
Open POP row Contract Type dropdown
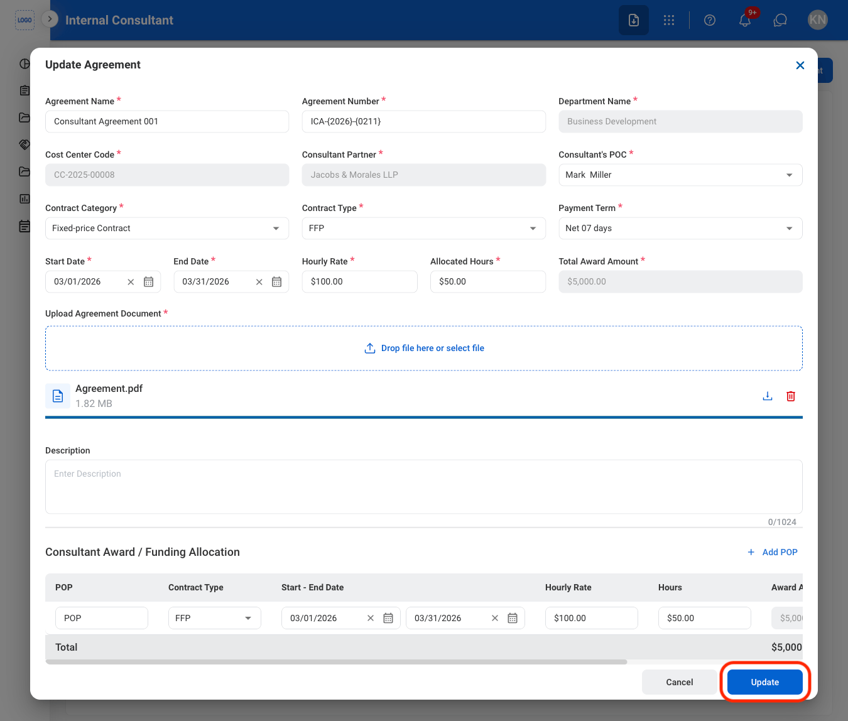click(x=215, y=618)
